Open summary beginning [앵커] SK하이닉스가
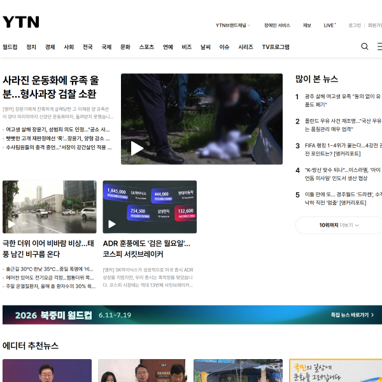Viewport: 382px width, 382px height. [x=148, y=278]
